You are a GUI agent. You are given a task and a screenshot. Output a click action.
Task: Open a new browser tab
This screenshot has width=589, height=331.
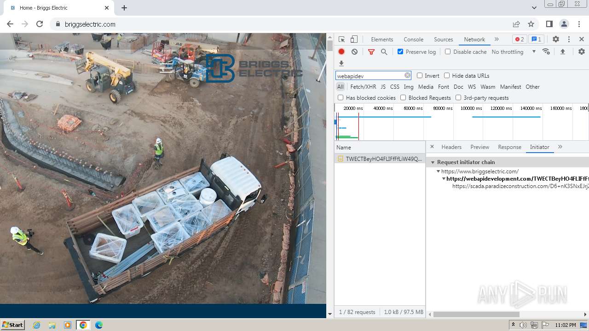(124, 8)
